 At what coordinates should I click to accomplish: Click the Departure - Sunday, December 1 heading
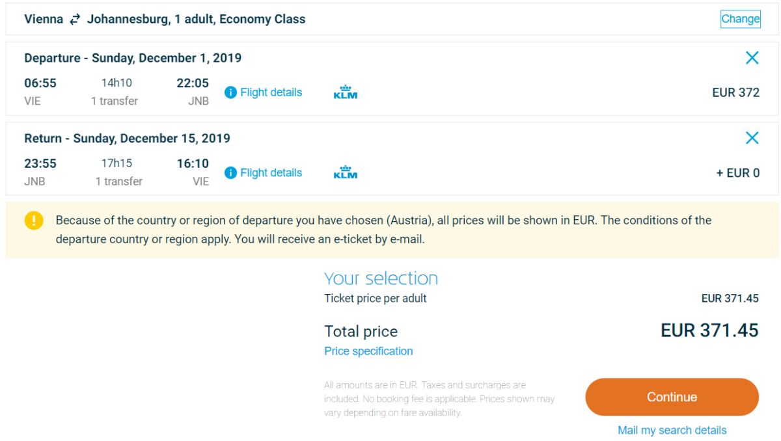pos(133,58)
